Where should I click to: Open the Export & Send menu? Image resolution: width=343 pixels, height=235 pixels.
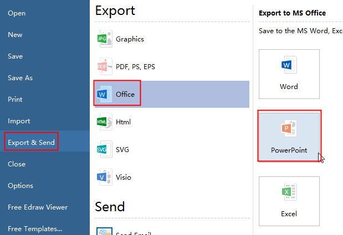(x=31, y=143)
